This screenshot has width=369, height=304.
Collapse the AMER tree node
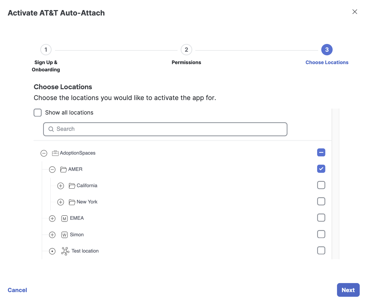[52, 170]
